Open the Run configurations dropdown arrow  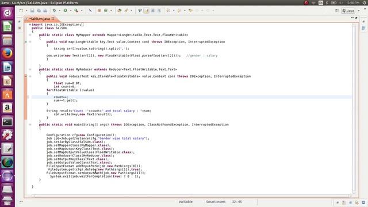click(x=70, y=10)
